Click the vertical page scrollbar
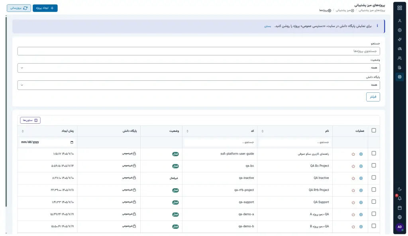Screen dimensions: 408x236 (6, 112)
